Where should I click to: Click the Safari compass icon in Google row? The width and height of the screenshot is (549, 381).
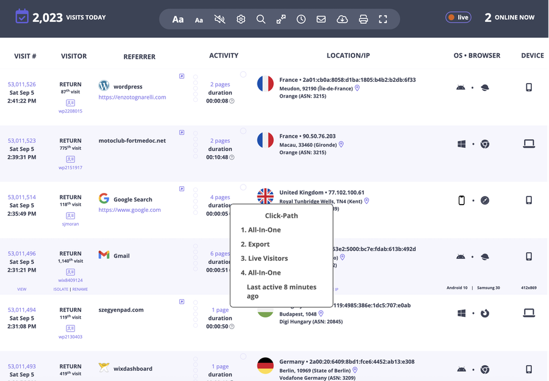[484, 200]
